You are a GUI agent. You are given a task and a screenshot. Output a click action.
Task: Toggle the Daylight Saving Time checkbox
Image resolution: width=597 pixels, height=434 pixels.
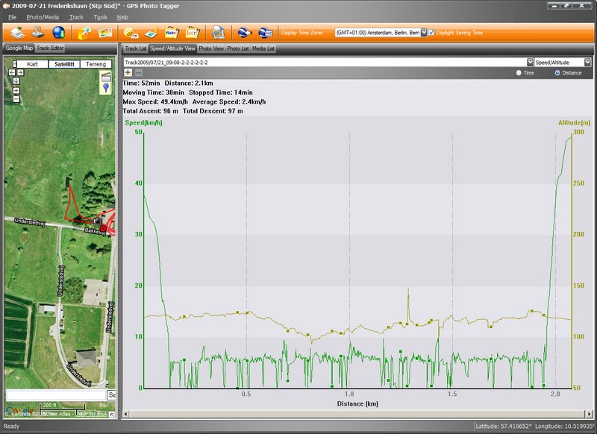(431, 33)
